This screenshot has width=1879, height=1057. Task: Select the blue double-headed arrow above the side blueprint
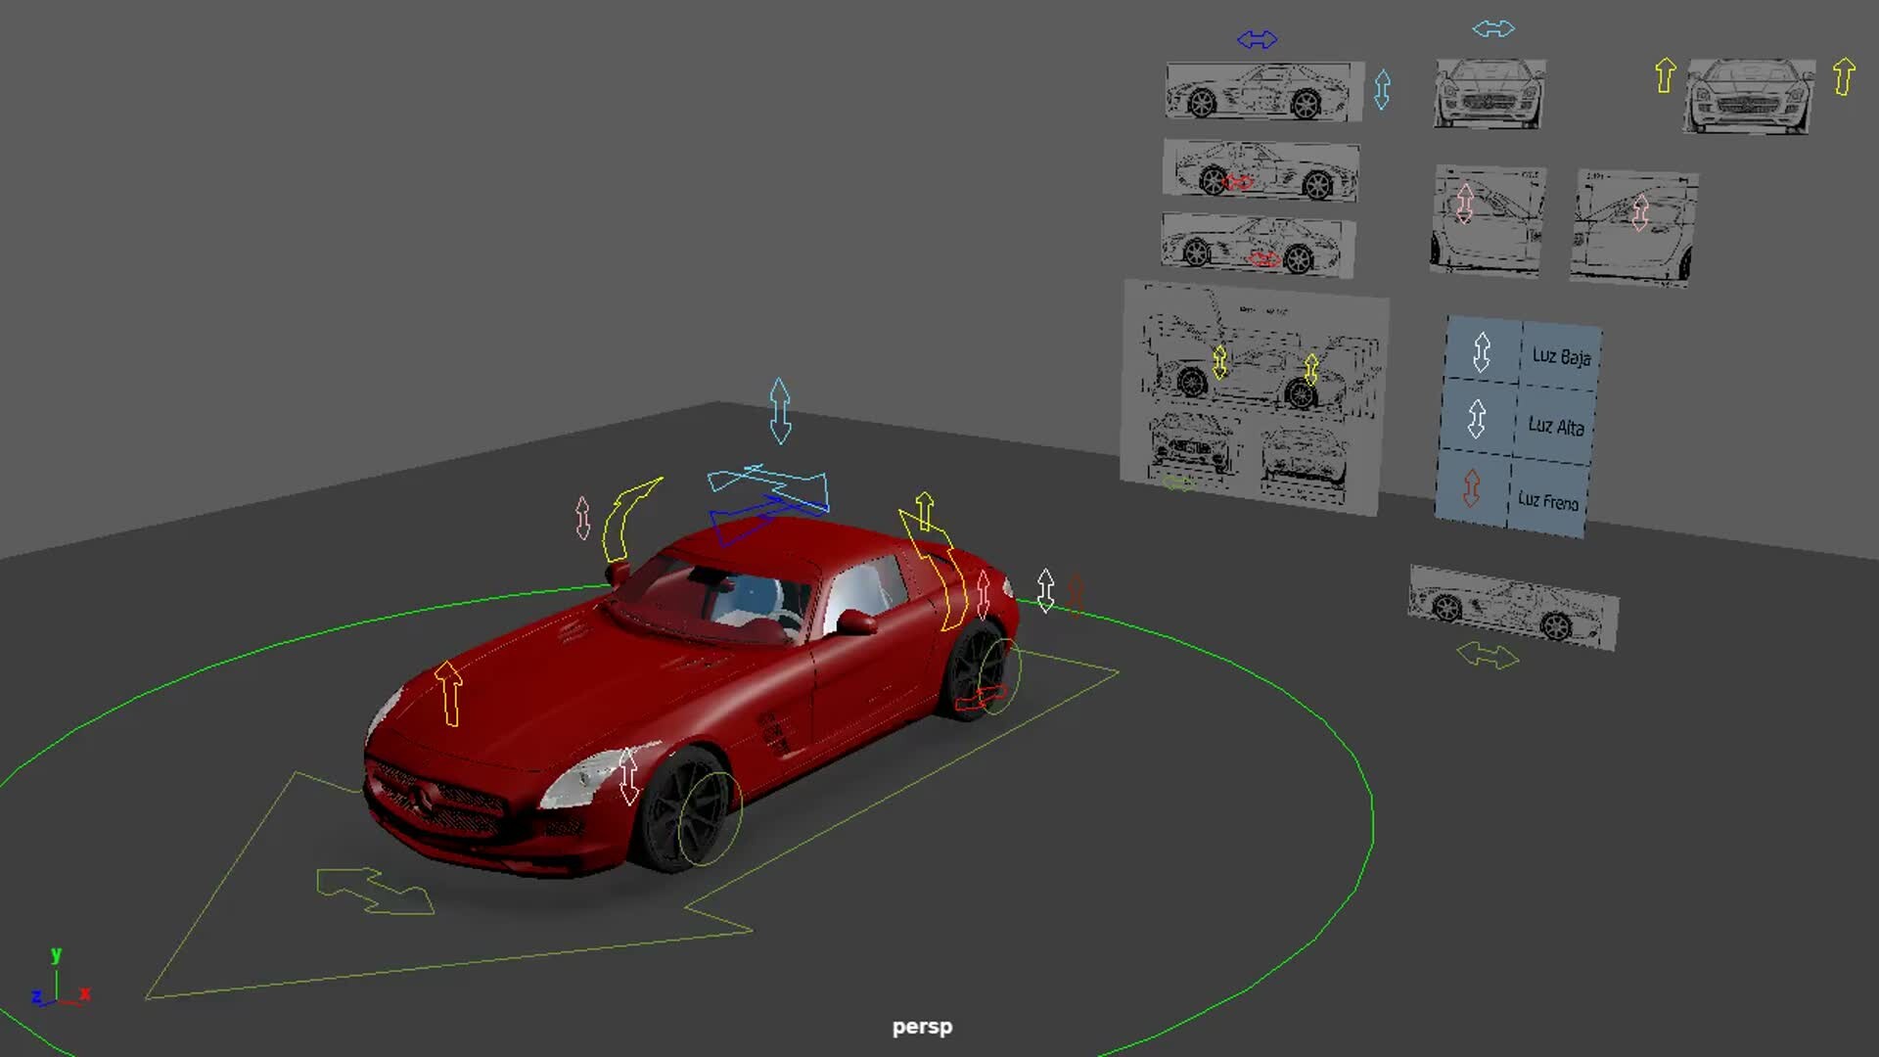point(1257,38)
